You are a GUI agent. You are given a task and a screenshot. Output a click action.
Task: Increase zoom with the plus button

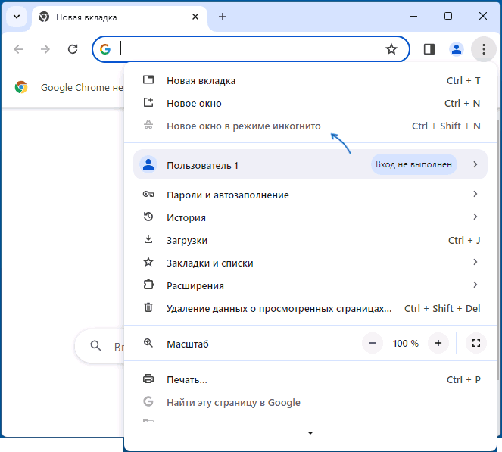click(438, 343)
